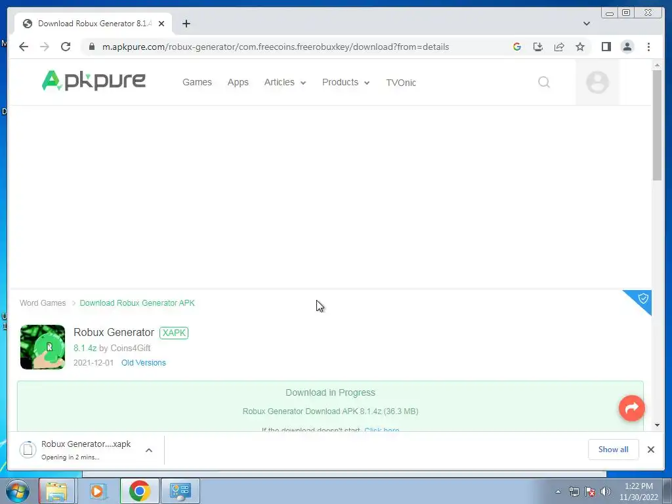Screen dimensions: 672x504
Task: Click the forward navigation arrow
Action: (44, 47)
